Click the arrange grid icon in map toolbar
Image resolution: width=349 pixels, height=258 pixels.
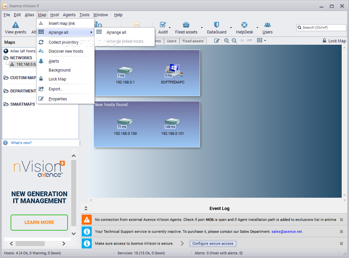coord(260,40)
